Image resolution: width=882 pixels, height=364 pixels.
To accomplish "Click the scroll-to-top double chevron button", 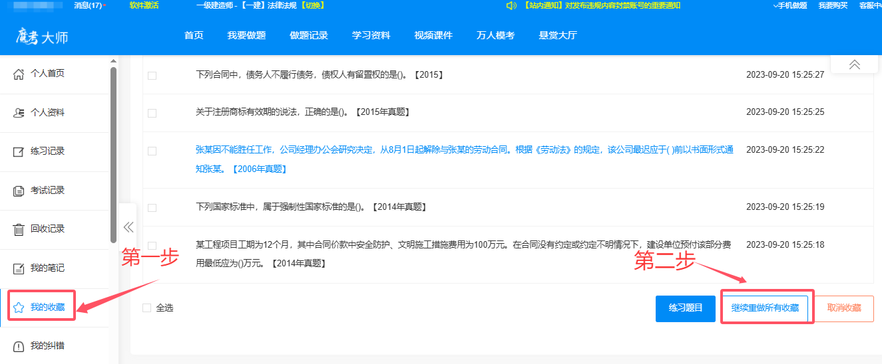I will [x=854, y=64].
